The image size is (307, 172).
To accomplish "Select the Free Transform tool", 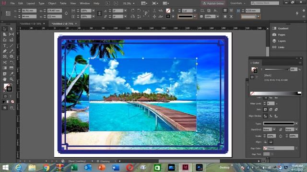I will pyautogui.click(x=12, y=63).
